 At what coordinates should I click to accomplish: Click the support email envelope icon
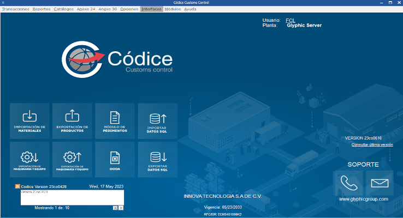[x=380, y=183]
